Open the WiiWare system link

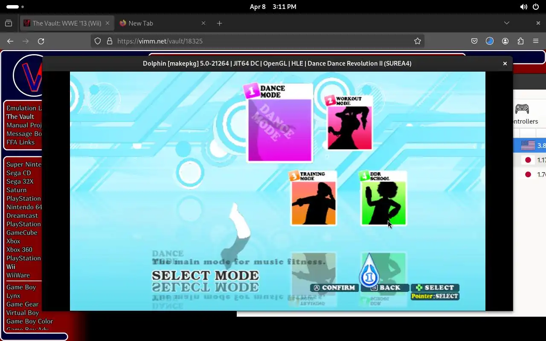click(x=18, y=275)
